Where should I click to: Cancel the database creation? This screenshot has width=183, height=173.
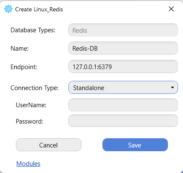[49, 145]
